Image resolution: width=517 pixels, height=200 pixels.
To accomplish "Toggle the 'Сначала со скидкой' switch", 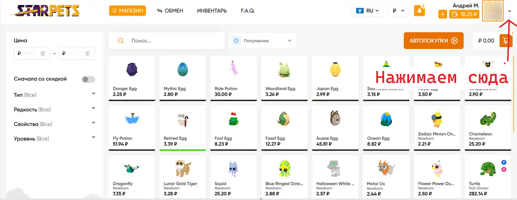I will 88,79.
